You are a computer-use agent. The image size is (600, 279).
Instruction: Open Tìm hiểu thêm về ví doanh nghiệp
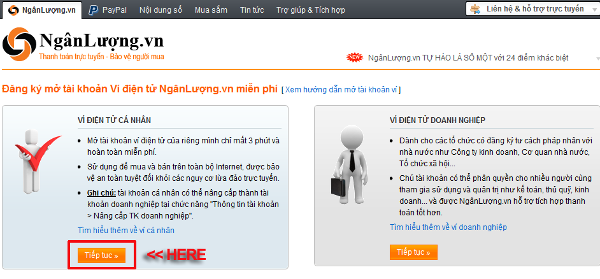tap(448, 227)
